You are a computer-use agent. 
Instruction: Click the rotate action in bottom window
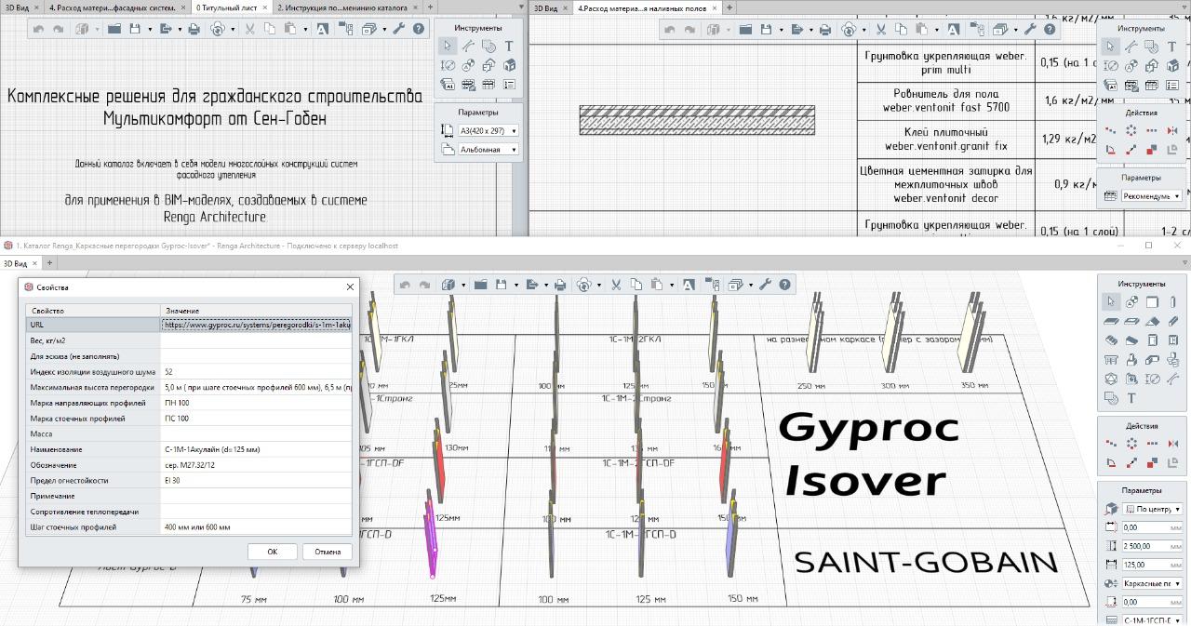click(1111, 462)
